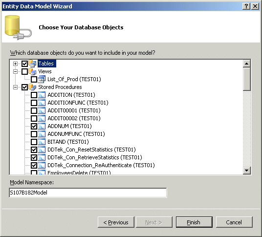262x237 pixels.
Task: Focus the Model Namespace text field
Action: pos(88,193)
